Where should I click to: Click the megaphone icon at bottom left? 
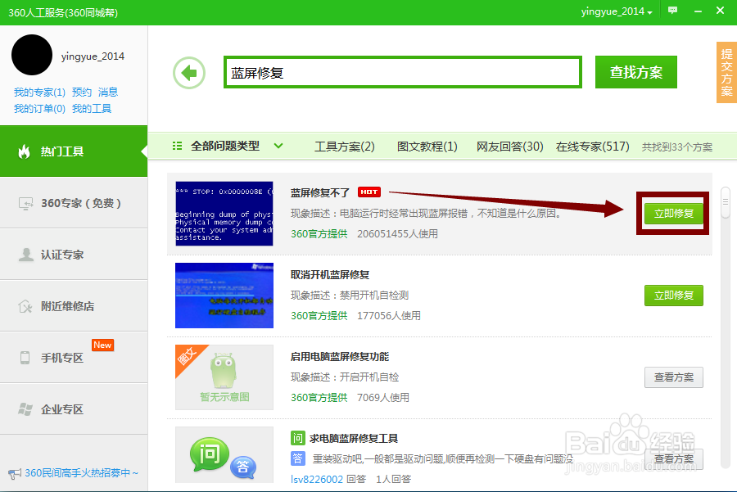click(x=15, y=473)
